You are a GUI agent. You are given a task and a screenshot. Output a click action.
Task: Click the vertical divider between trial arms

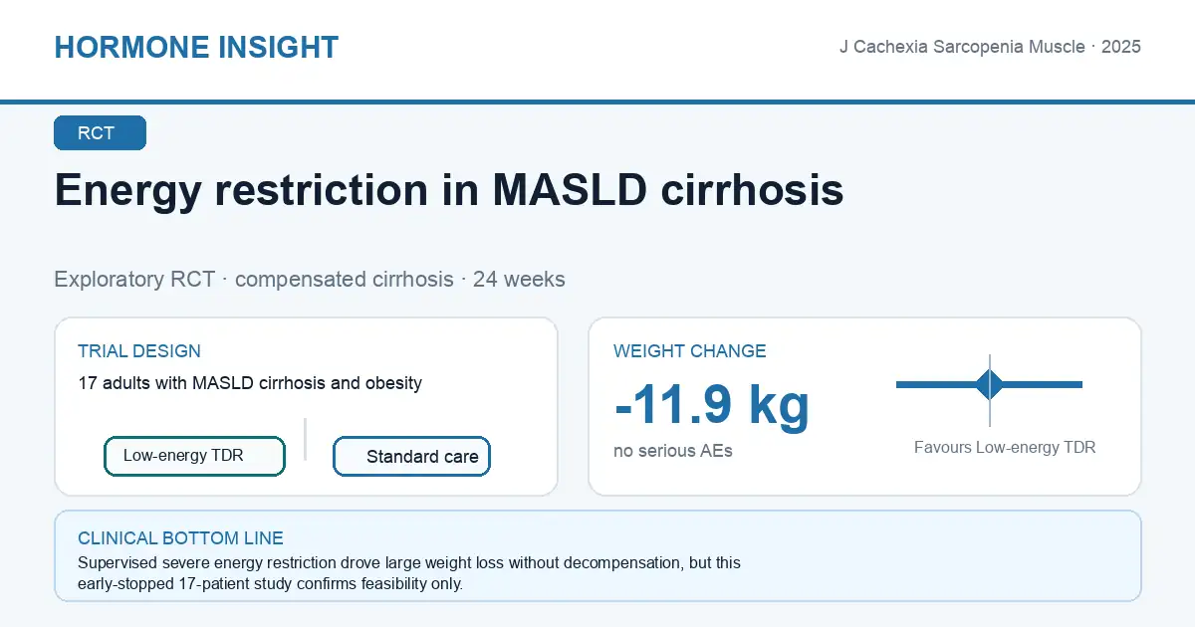tap(305, 439)
